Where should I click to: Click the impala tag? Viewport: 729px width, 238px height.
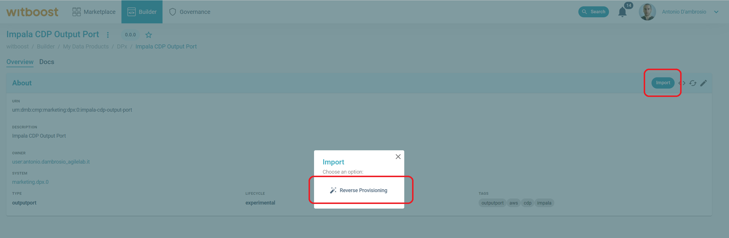(544, 203)
